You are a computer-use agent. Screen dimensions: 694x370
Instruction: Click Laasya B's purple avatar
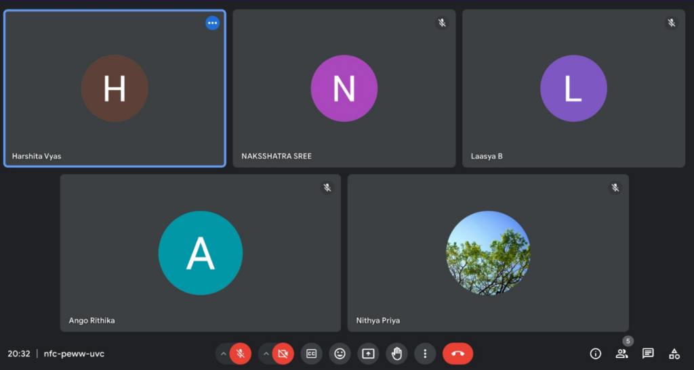point(573,89)
